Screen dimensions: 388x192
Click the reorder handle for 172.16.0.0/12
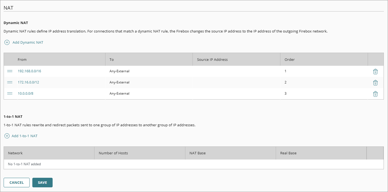[x=10, y=83]
